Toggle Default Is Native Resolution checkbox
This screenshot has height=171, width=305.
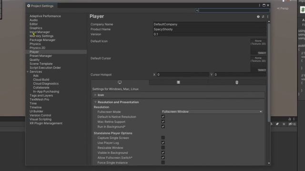pyautogui.click(x=163, y=117)
